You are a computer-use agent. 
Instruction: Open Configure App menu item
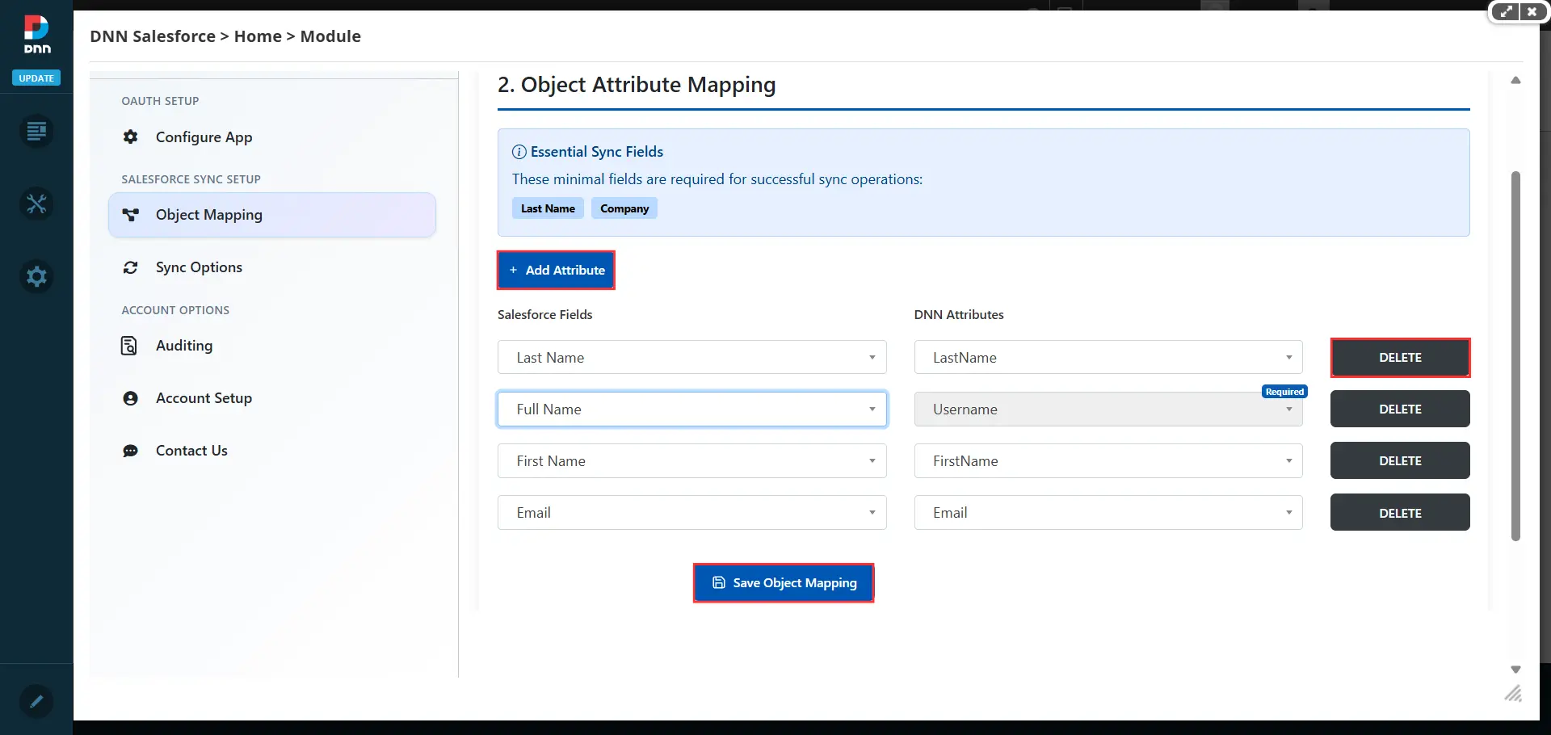click(x=272, y=137)
